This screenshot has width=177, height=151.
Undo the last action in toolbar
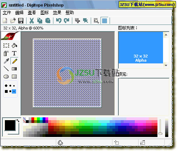[59, 21]
